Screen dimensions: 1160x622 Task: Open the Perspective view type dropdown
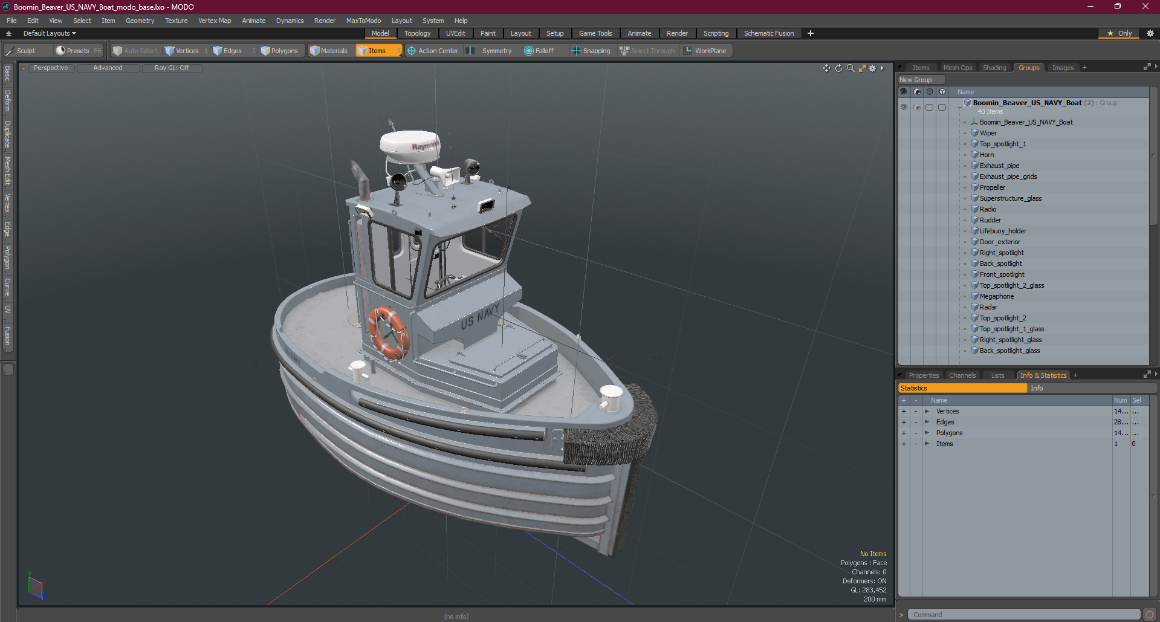(51, 68)
